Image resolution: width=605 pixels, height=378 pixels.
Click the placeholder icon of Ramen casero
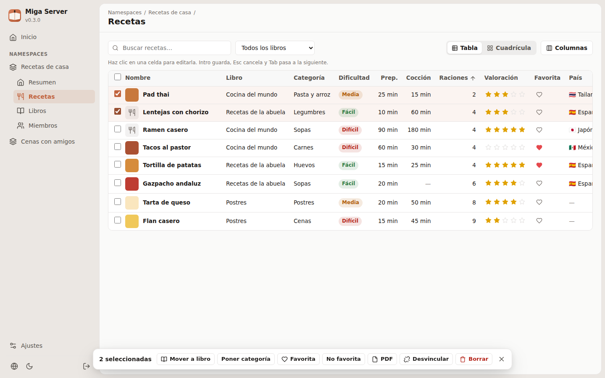pyautogui.click(x=132, y=130)
